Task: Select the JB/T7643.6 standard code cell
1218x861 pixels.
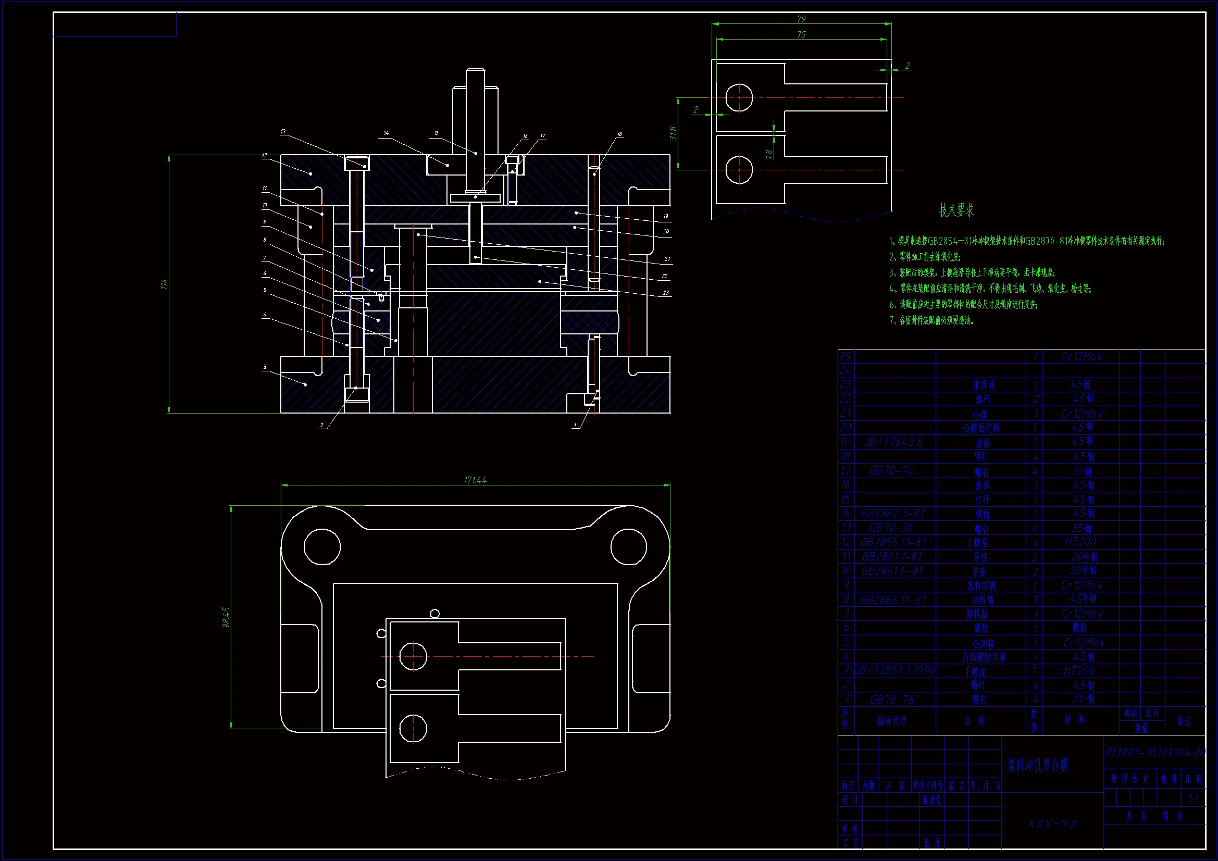Action: [893, 442]
